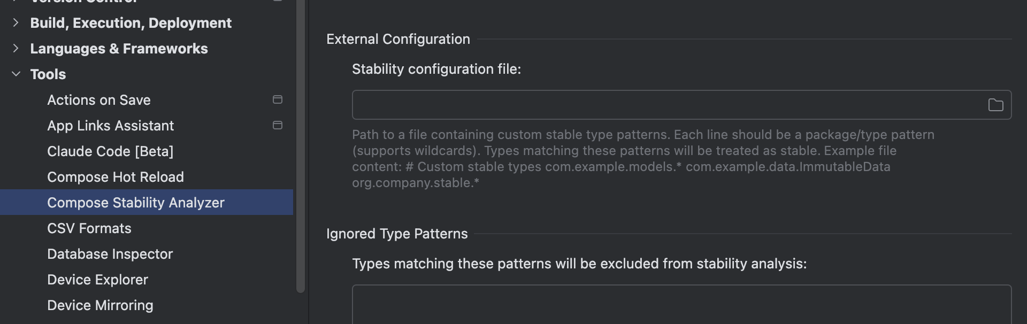Open Actions on Save settings
The width and height of the screenshot is (1027, 324).
99,100
